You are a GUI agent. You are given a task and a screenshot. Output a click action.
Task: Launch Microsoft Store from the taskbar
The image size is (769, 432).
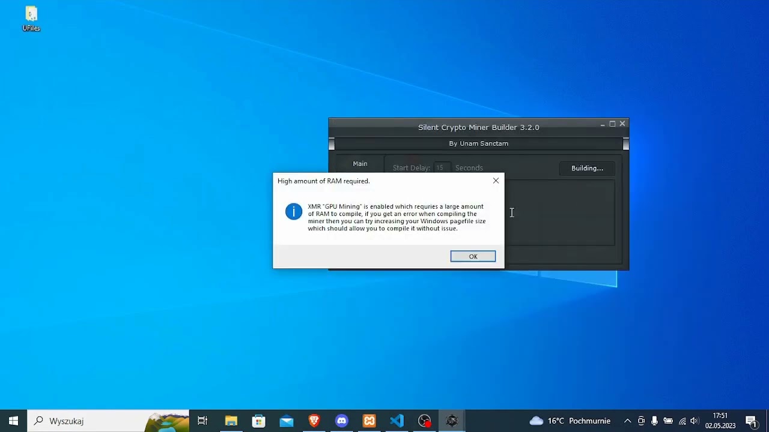(259, 421)
